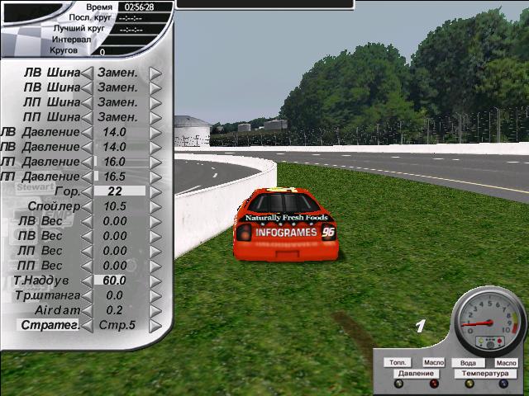Click right arrow on Airdam row
Screen dimensions: 529x396
point(155,310)
